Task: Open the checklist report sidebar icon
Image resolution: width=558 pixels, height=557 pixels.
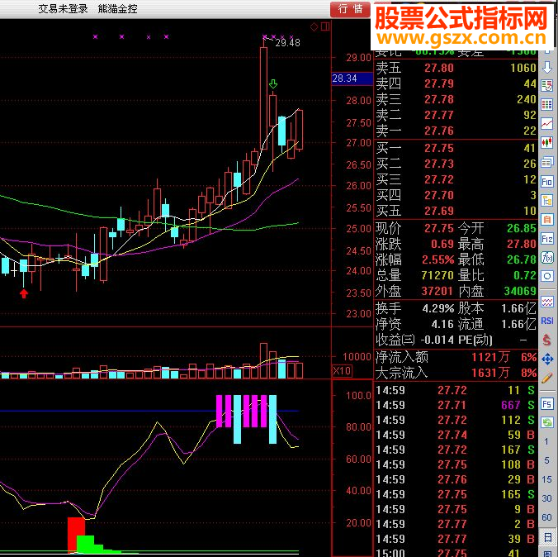Action: tap(547, 85)
